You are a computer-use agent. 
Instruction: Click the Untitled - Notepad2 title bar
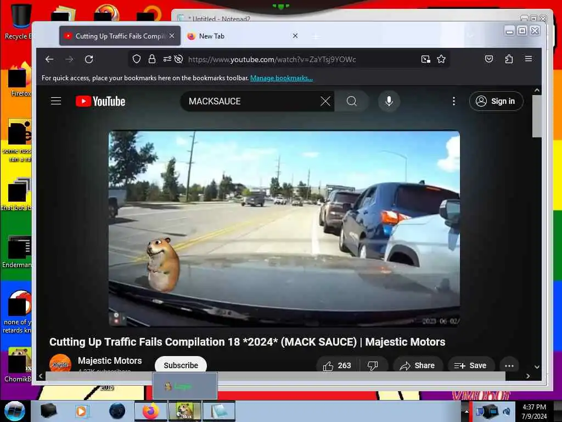tap(344, 17)
